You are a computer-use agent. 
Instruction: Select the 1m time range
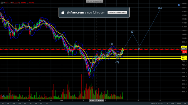pos(19,103)
